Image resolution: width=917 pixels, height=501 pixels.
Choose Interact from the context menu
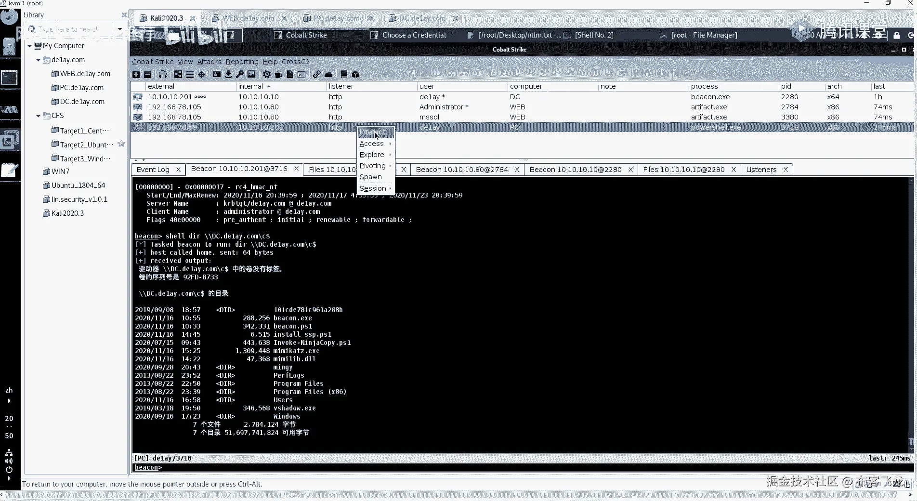(376, 132)
